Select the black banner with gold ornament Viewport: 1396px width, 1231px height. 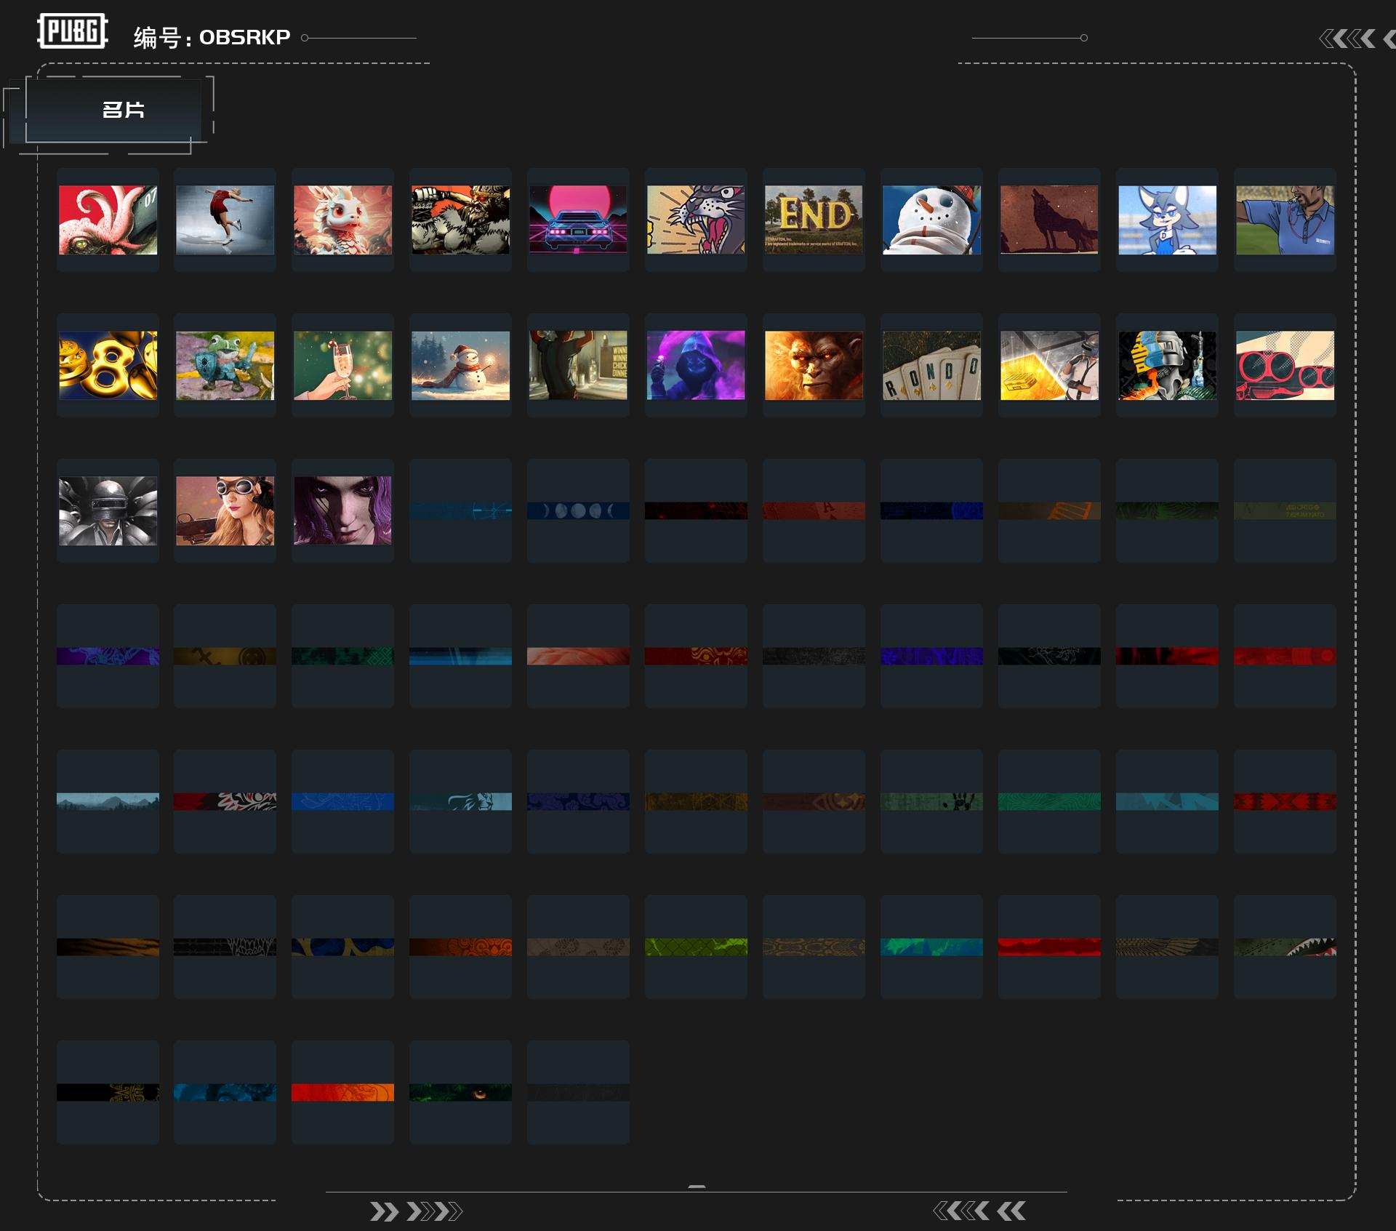(108, 1092)
